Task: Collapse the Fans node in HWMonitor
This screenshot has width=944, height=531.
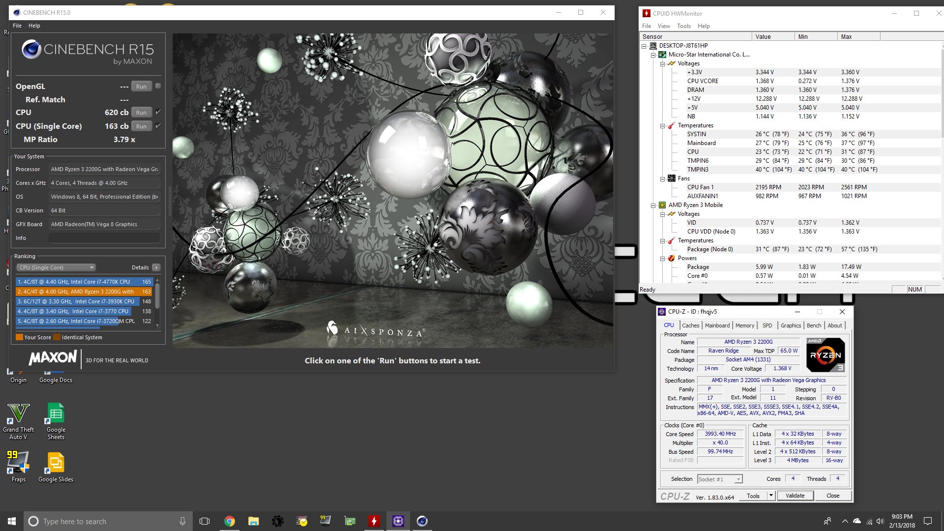Action: point(662,178)
